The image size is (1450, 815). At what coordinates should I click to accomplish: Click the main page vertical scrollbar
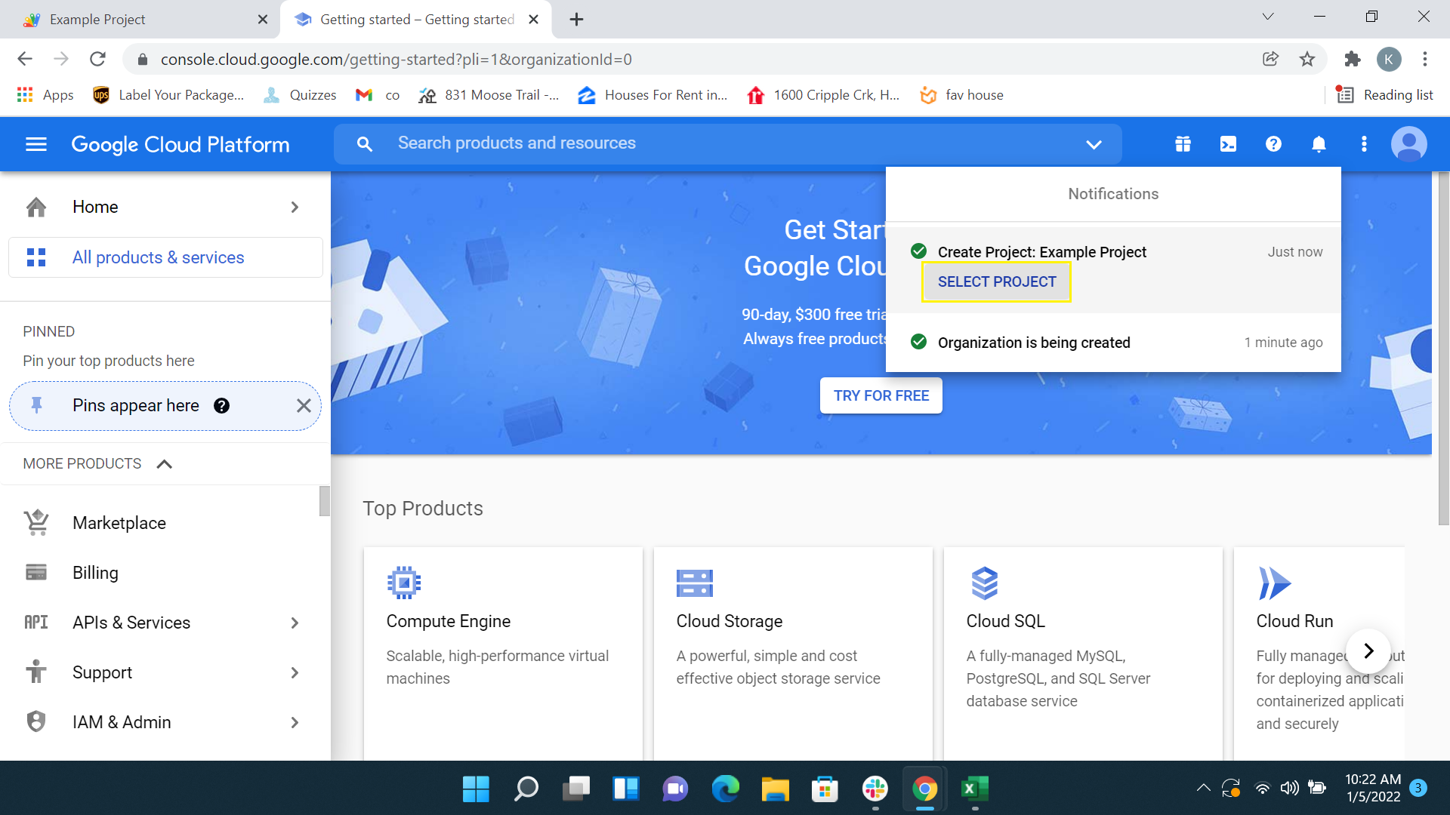[x=1443, y=347]
